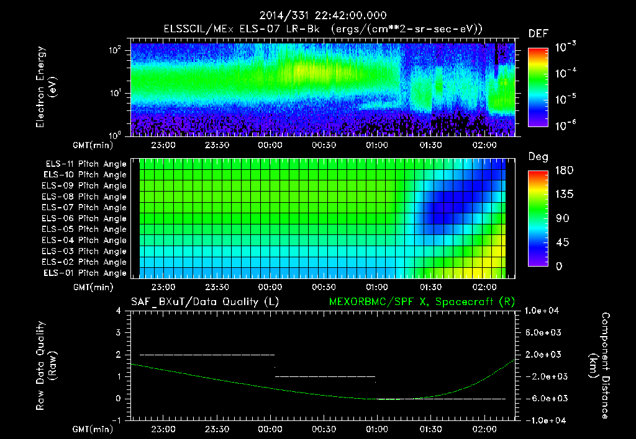
Task: Click the Deg pitch angle color bar
Action: 538,219
